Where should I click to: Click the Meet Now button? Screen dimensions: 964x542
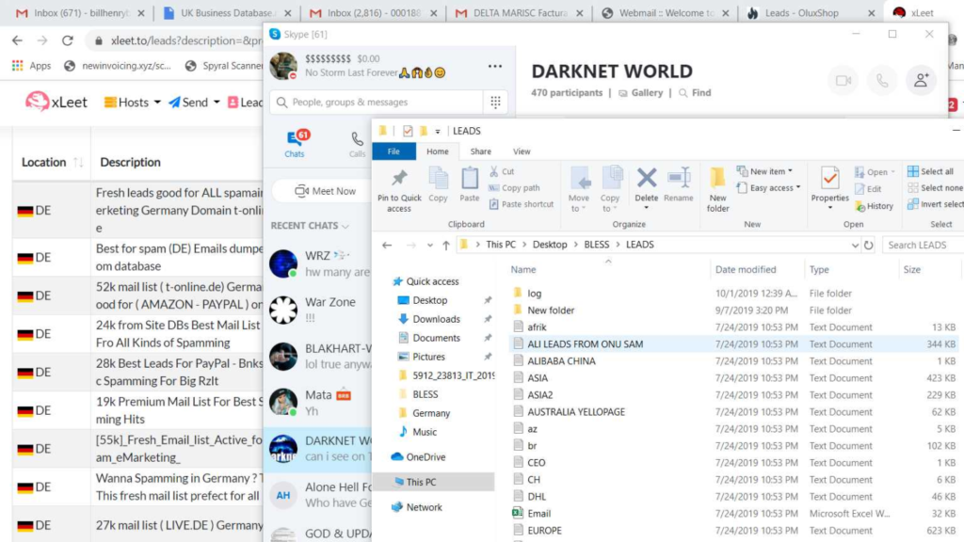325,191
